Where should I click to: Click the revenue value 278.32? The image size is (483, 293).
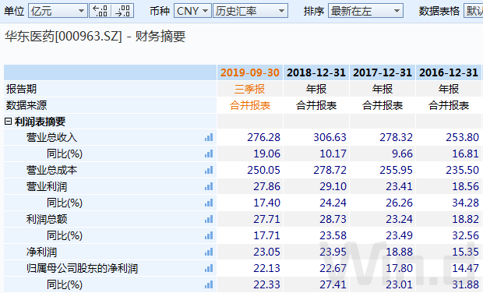(396, 137)
